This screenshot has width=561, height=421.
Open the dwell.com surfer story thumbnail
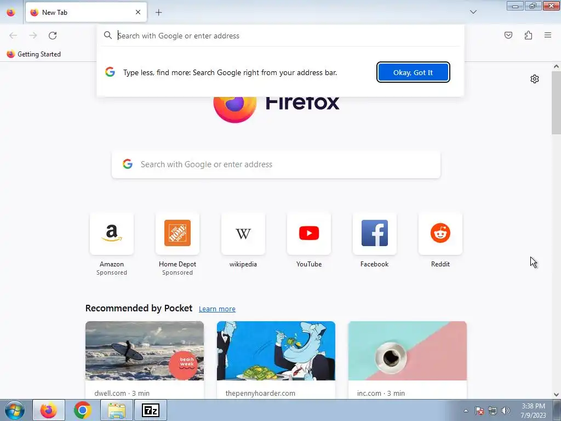tap(145, 351)
